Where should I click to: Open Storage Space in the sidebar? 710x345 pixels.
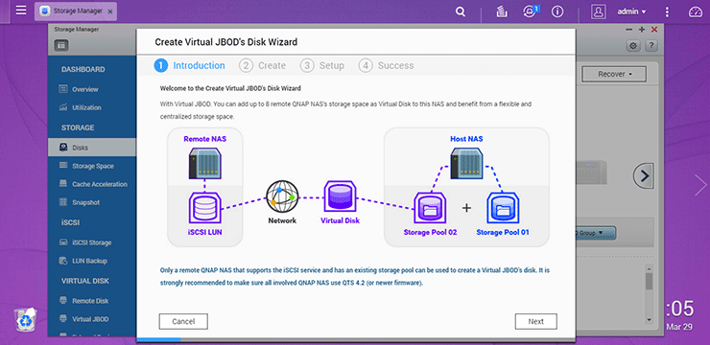point(92,166)
